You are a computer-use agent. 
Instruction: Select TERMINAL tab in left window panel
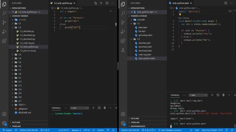click(x=56, y=108)
